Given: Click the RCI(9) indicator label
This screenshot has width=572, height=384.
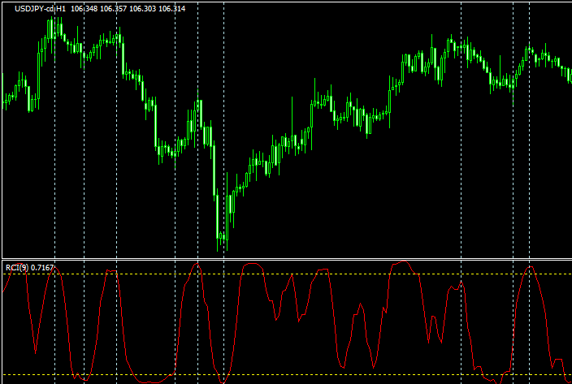Looking at the screenshot, I should [15, 267].
